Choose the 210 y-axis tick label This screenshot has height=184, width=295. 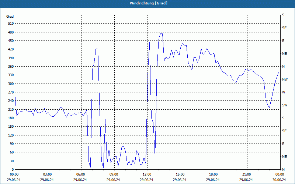point(11,109)
